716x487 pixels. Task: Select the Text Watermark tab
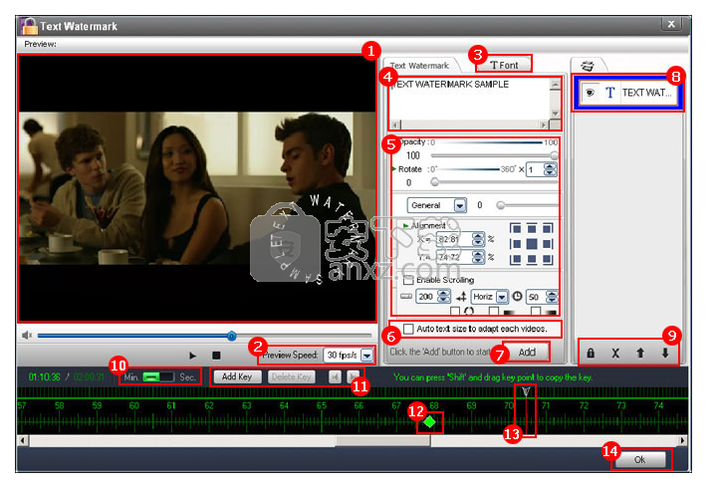pyautogui.click(x=419, y=66)
